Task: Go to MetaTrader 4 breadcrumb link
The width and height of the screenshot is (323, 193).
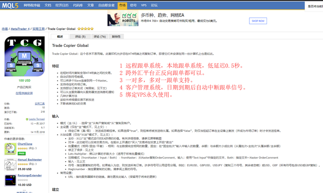Action: point(20,29)
